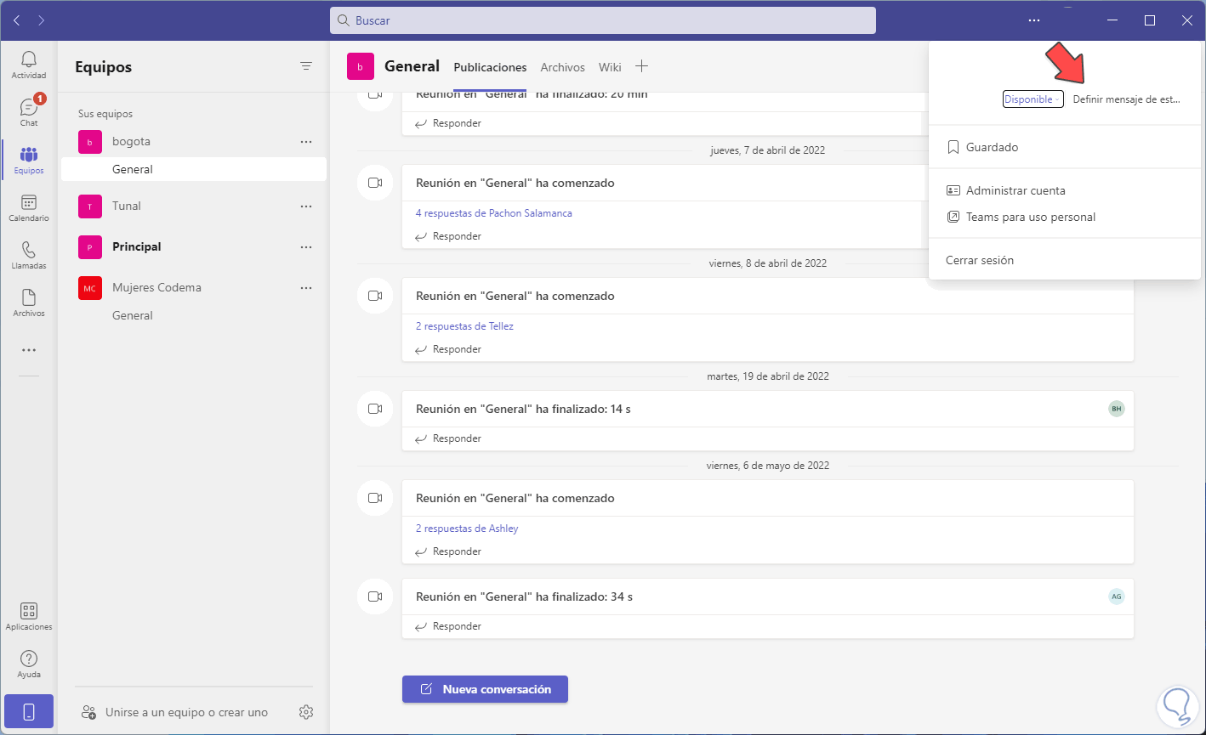Open the Ayuda help icon

click(29, 664)
